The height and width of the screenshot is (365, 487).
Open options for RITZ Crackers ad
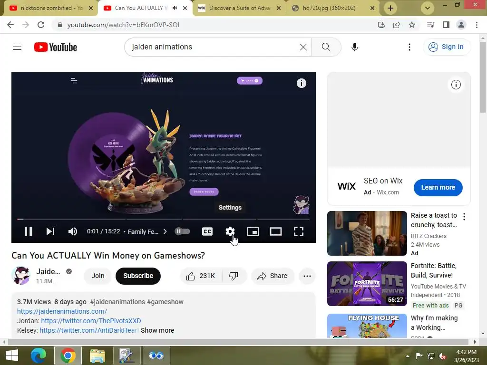click(464, 217)
